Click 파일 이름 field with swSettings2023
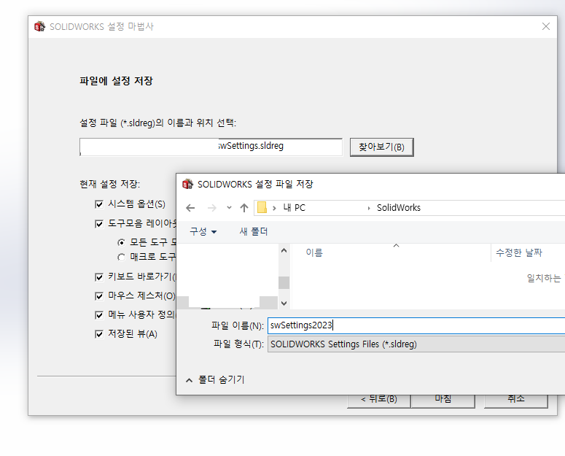 [x=416, y=325]
